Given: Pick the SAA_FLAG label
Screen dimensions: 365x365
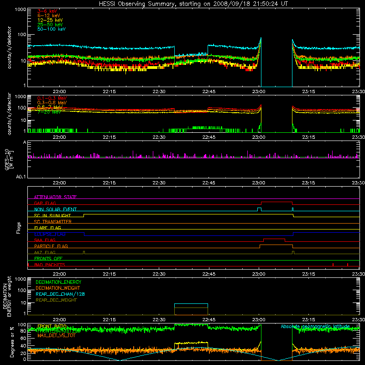Looking at the screenshot, I should click(x=45, y=240).
